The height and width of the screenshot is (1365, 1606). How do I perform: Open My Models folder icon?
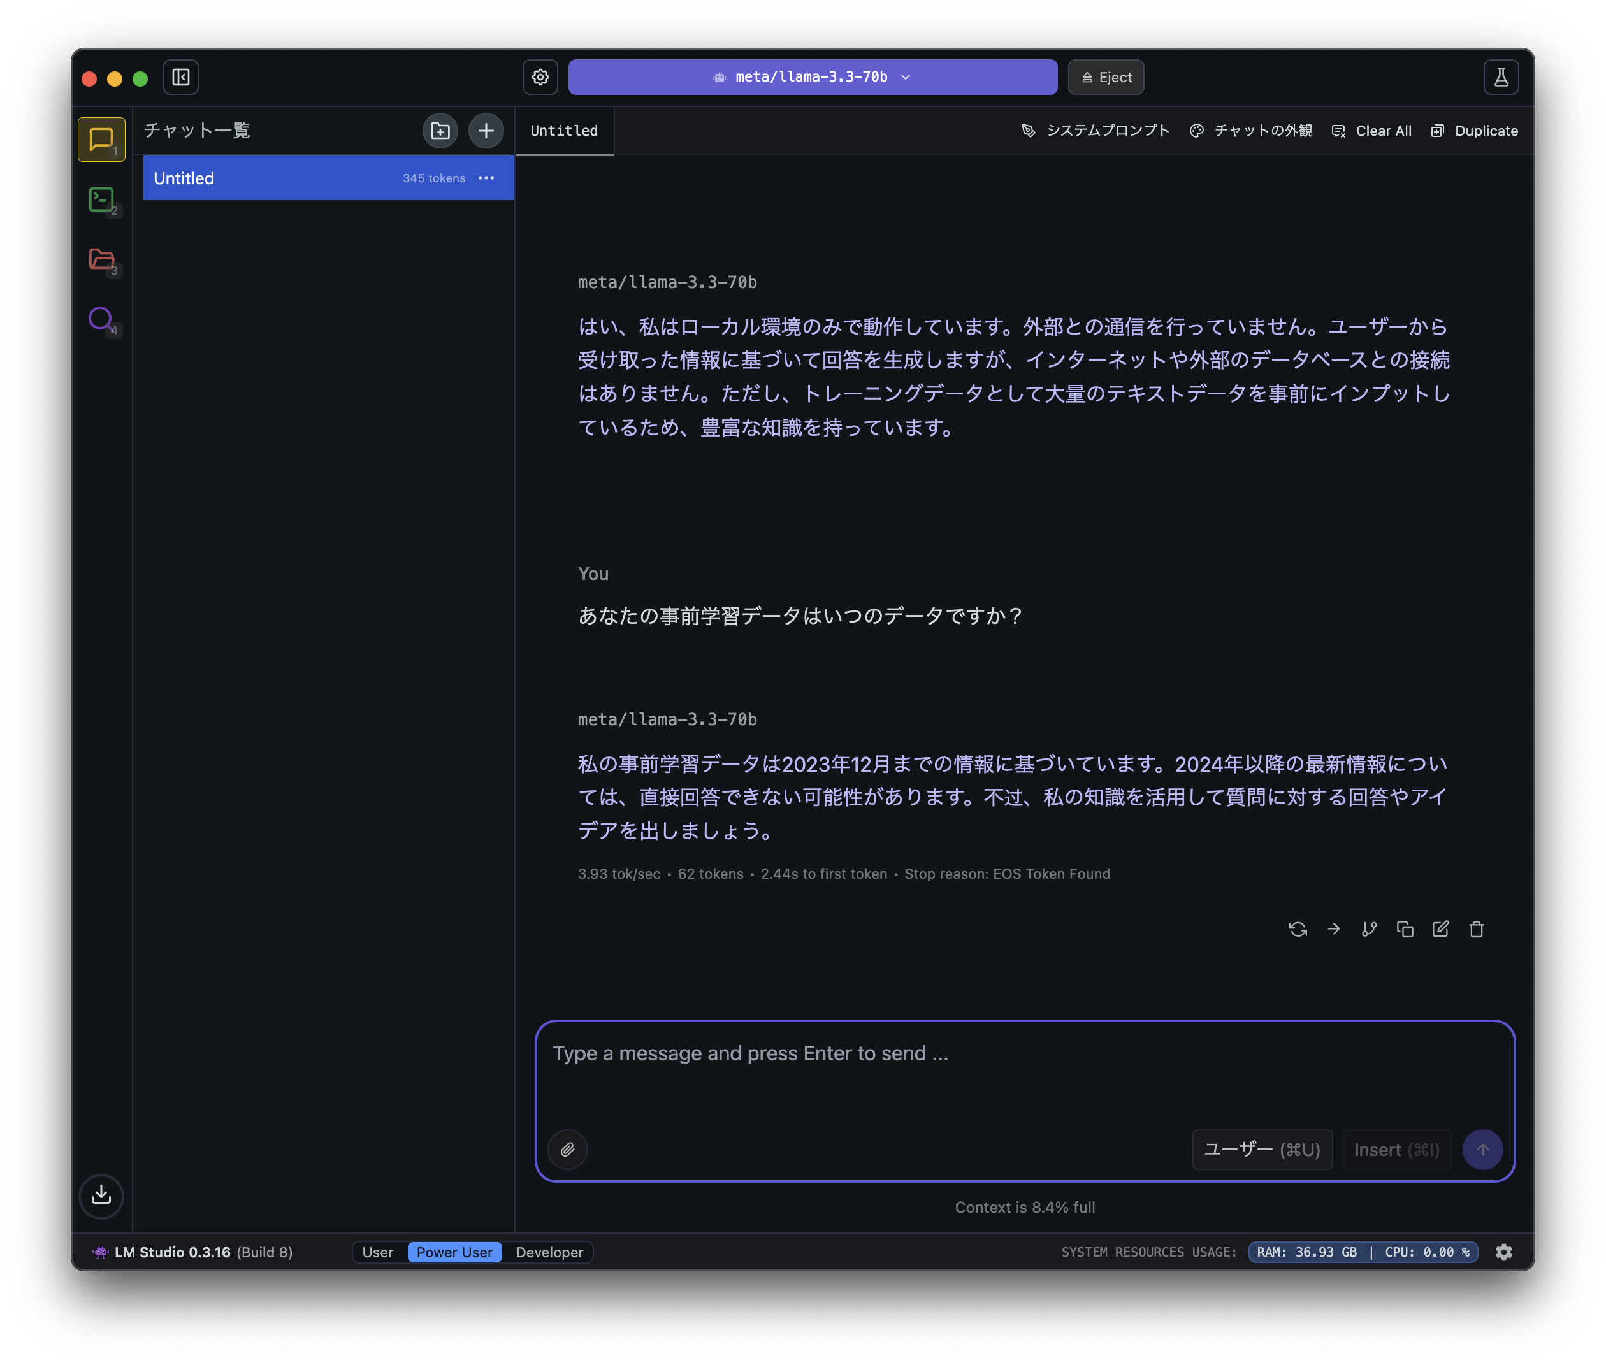click(x=101, y=260)
